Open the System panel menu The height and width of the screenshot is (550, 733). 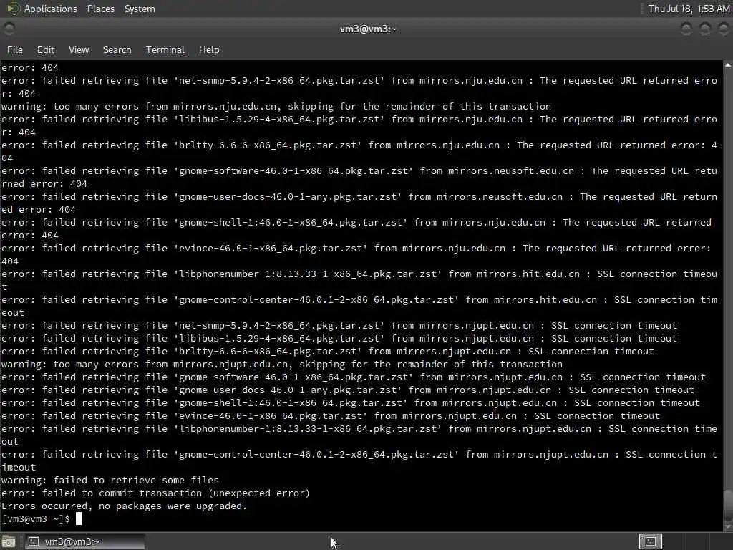140,9
